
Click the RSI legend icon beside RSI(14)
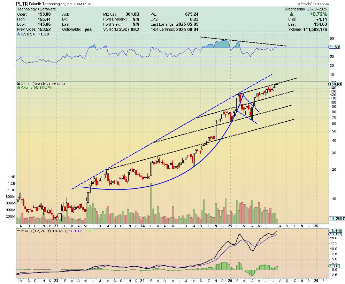tap(18, 34)
